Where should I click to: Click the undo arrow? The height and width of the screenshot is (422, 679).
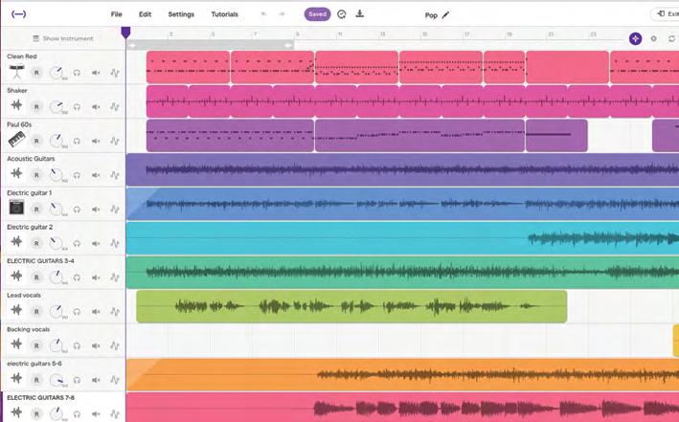click(x=263, y=14)
